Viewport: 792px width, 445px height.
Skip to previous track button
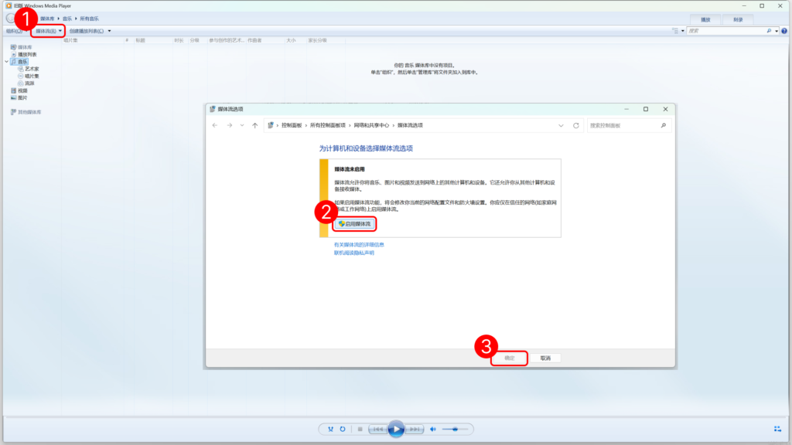pos(377,430)
